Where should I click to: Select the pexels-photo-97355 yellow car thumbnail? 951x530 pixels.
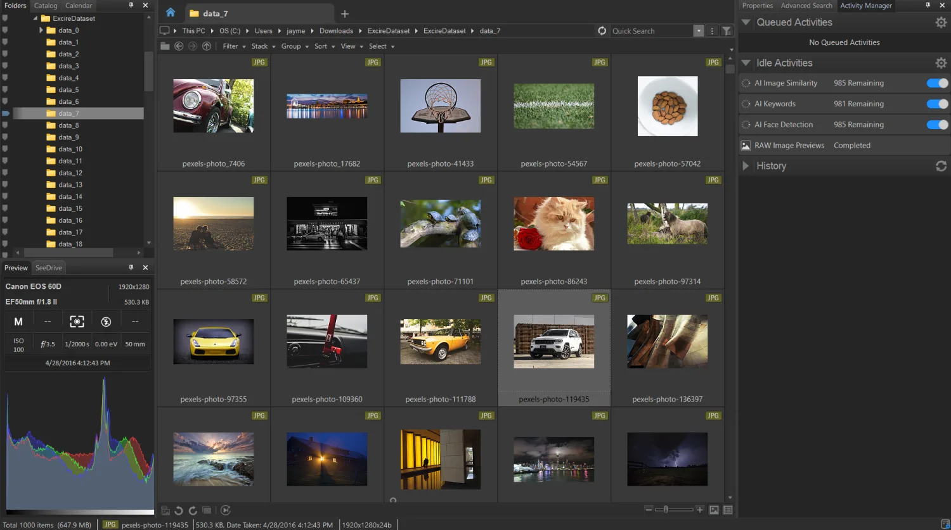coord(214,342)
